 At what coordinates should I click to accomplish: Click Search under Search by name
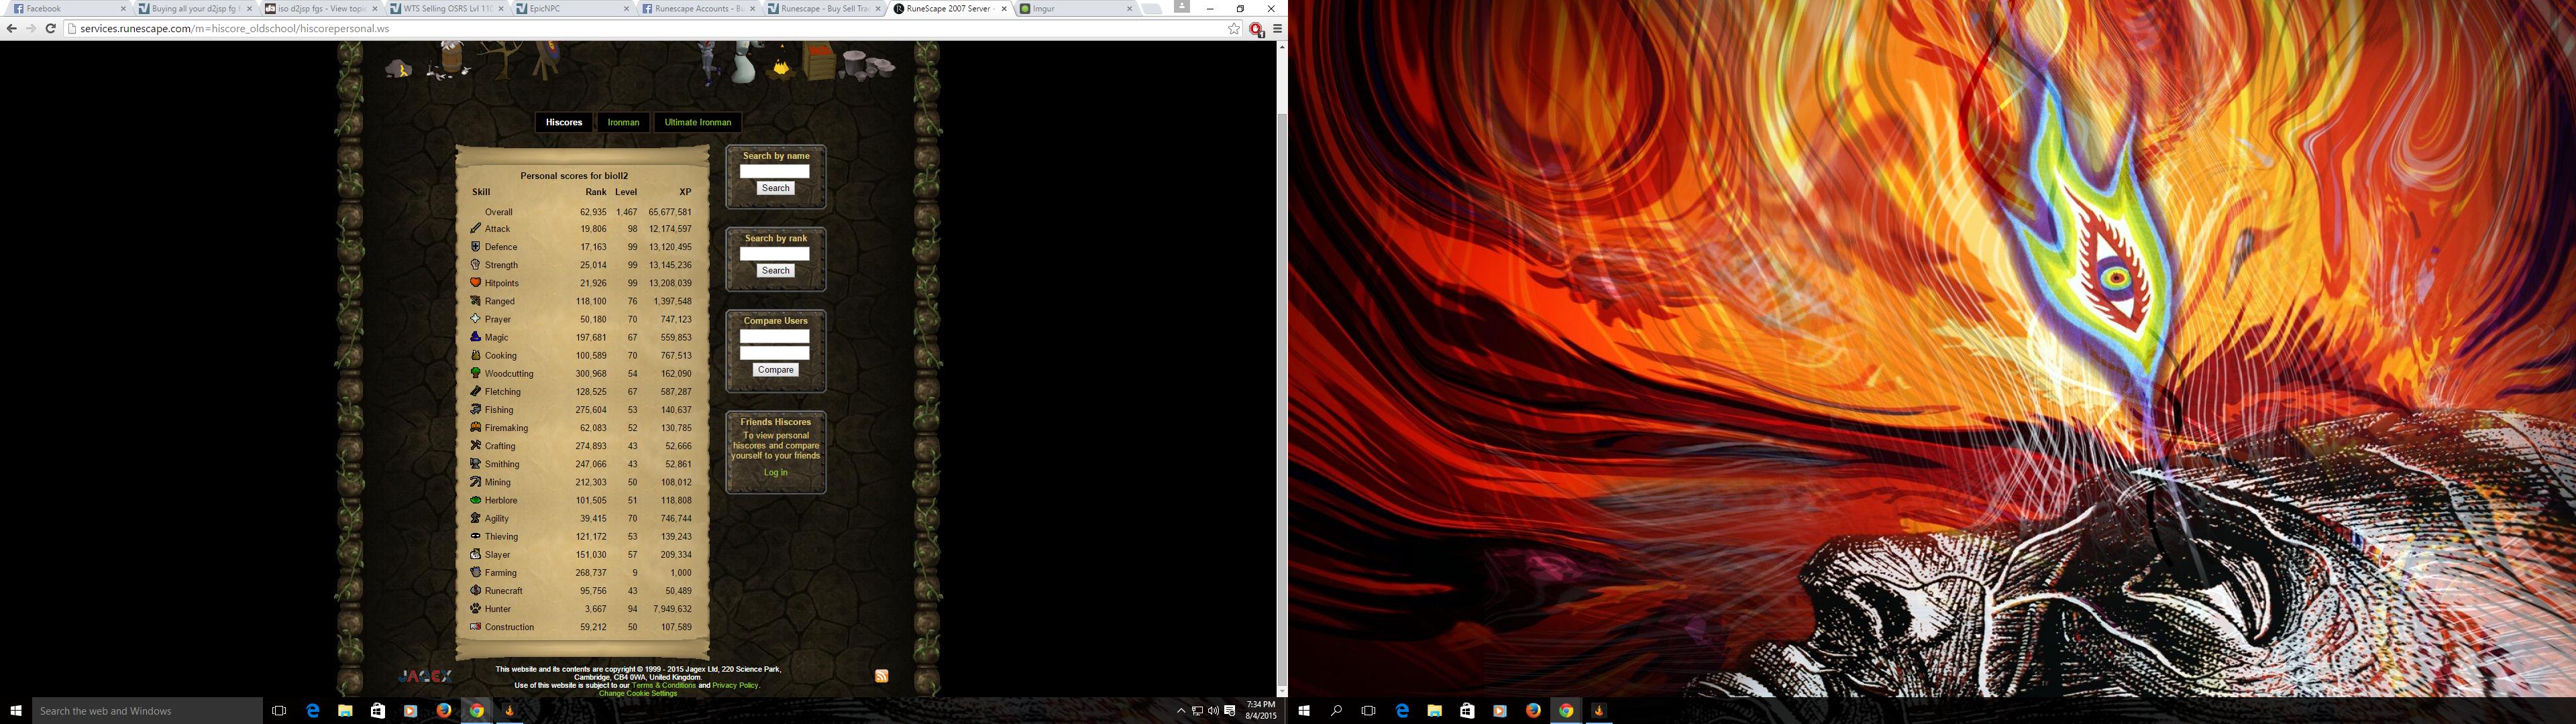pos(775,188)
